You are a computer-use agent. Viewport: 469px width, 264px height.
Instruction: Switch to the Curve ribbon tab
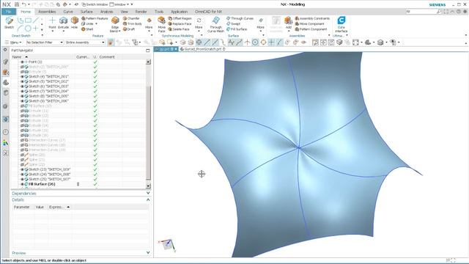(68, 12)
